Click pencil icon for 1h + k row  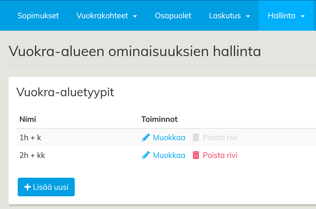(x=146, y=138)
